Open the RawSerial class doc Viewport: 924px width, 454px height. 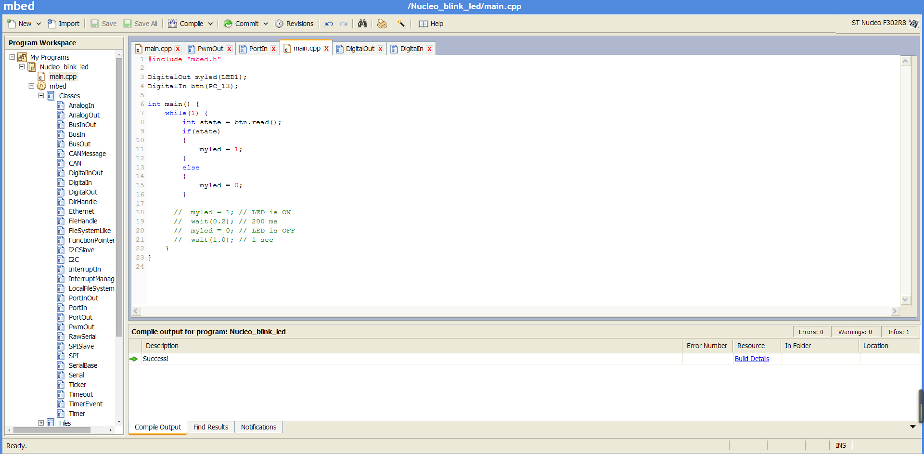pyautogui.click(x=82, y=337)
